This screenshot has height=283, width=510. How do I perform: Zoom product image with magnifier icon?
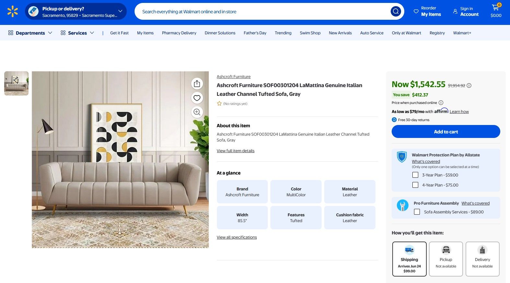[197, 112]
